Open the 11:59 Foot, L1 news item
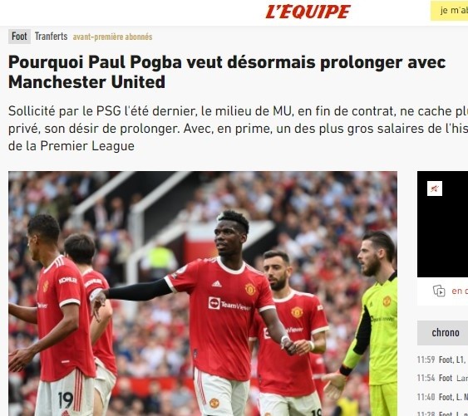The image size is (468, 416). click(x=442, y=360)
